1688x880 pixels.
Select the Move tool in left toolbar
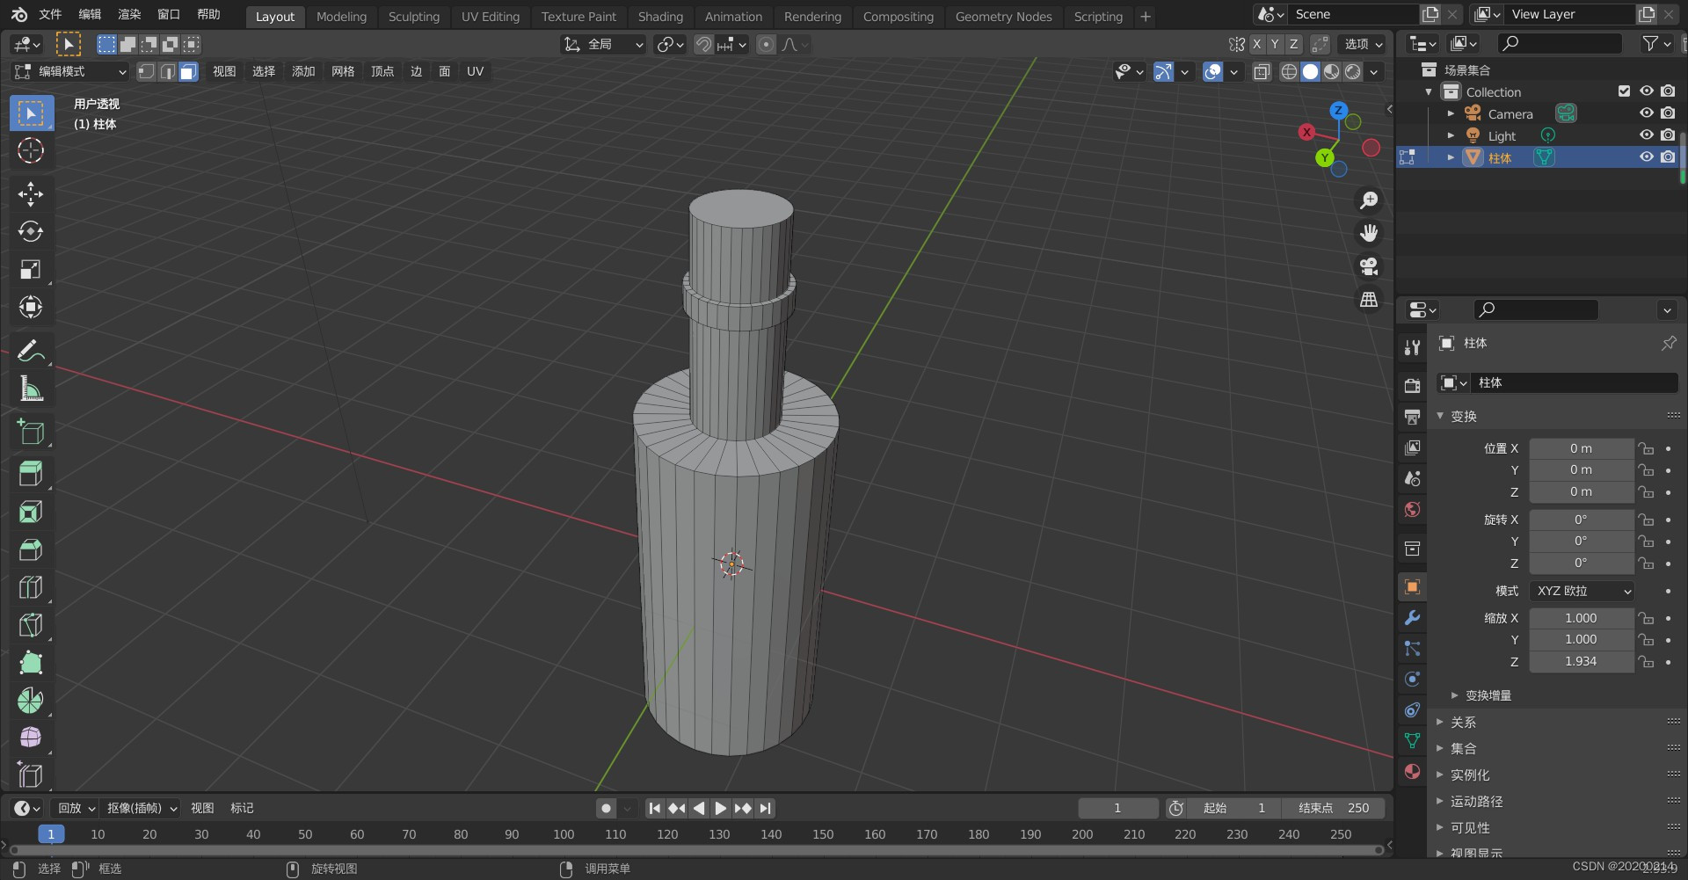pyautogui.click(x=31, y=193)
